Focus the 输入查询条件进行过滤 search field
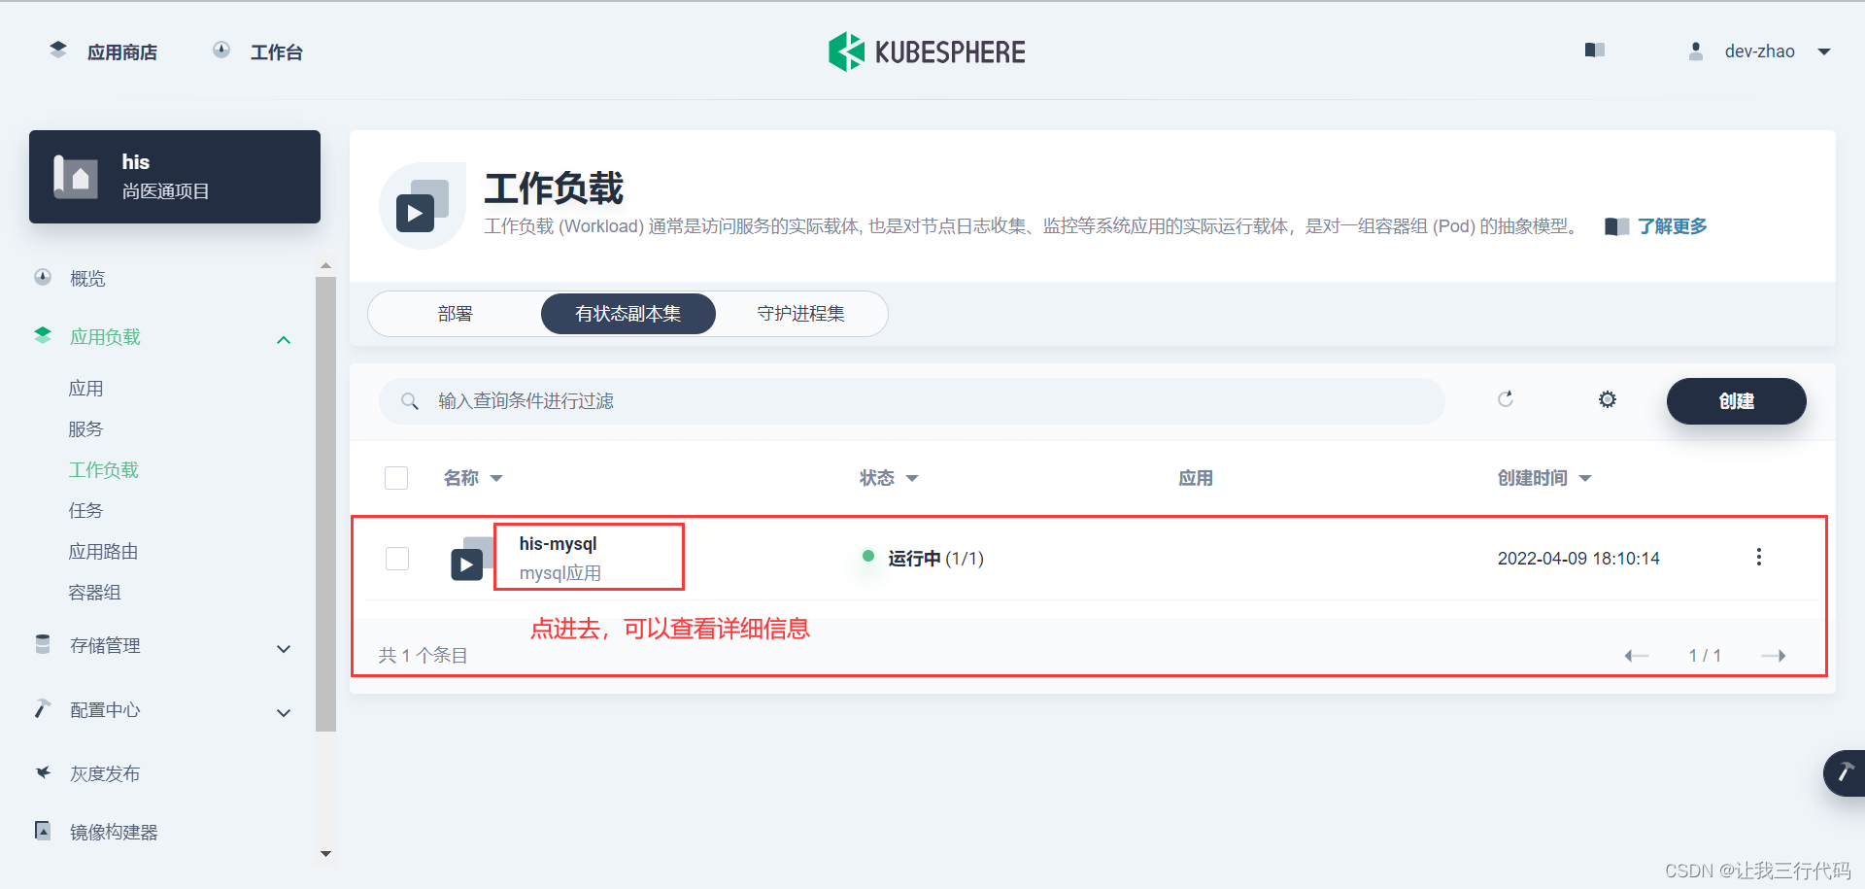 click(x=912, y=401)
